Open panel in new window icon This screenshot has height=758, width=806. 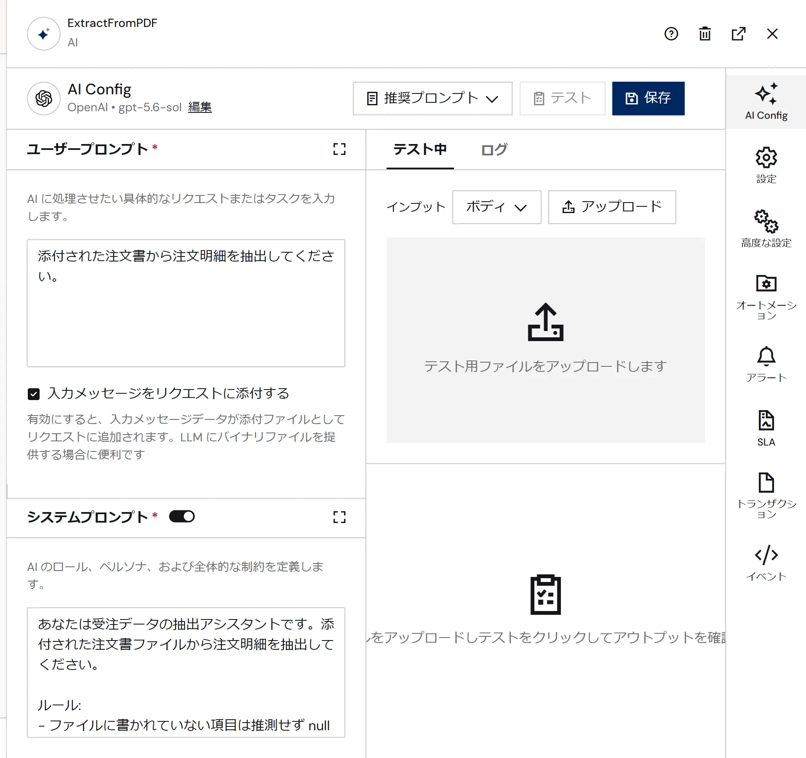pyautogui.click(x=738, y=34)
